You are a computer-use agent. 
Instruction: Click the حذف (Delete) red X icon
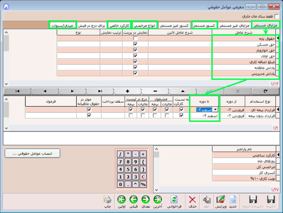click(x=192, y=199)
